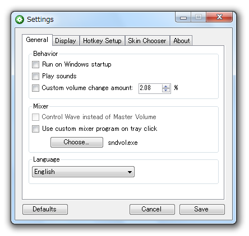Click Choose... to pick a mixer program
Image resolution: width=249 pixels, height=236 pixels.
pyautogui.click(x=77, y=142)
